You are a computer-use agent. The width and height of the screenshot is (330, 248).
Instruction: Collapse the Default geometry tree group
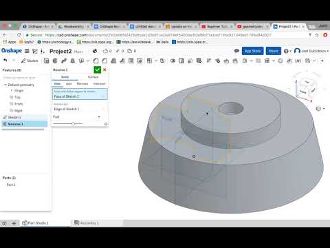click(x=5, y=85)
